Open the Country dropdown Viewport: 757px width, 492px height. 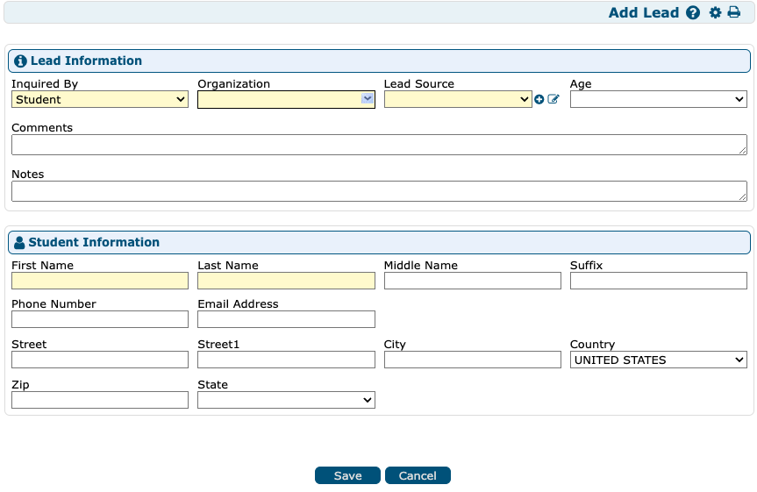(658, 360)
